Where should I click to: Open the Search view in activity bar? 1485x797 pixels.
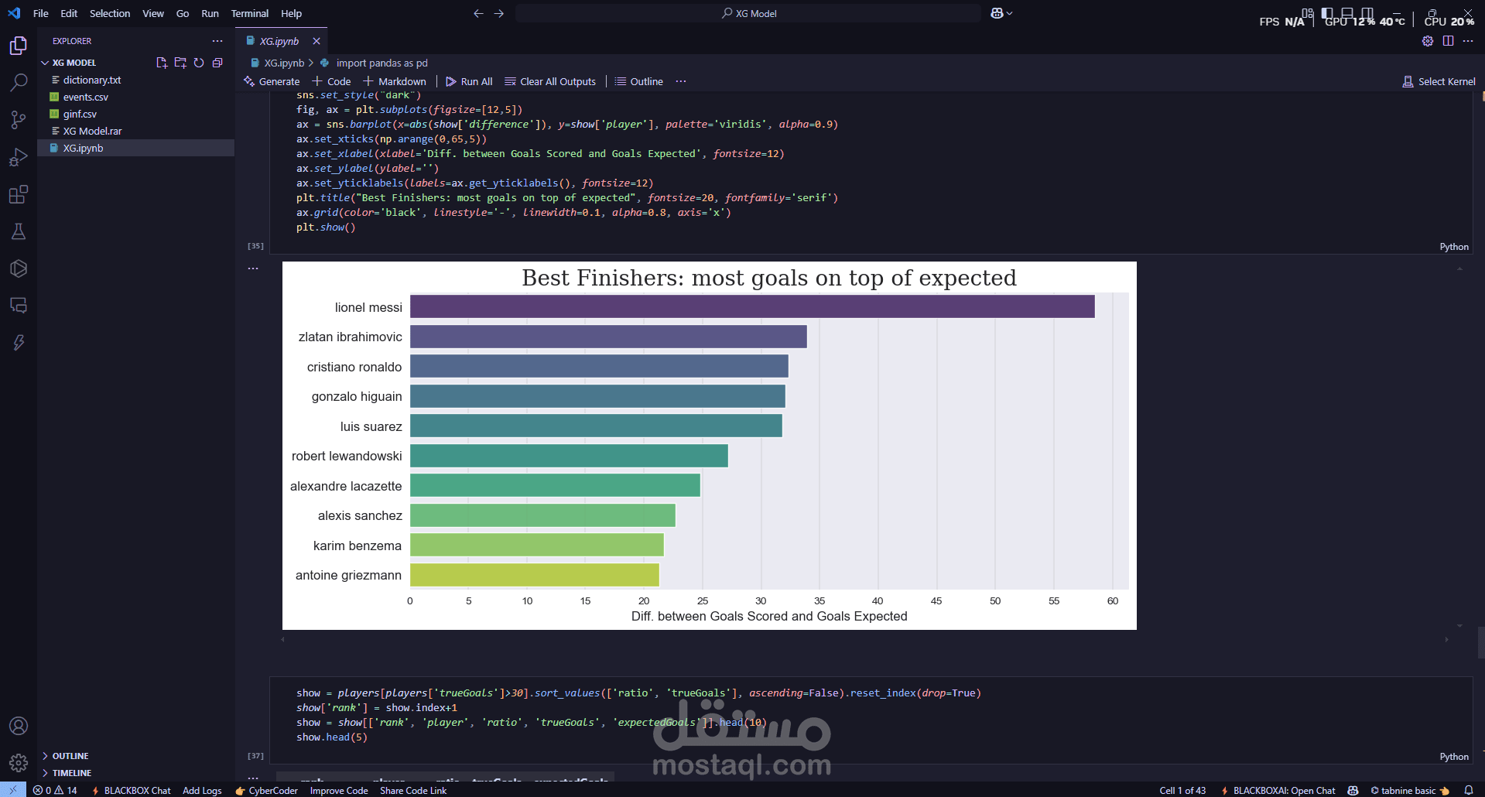point(19,82)
